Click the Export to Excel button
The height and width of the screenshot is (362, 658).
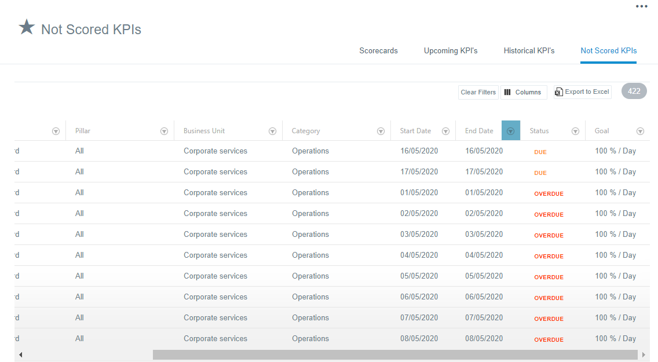pos(582,92)
